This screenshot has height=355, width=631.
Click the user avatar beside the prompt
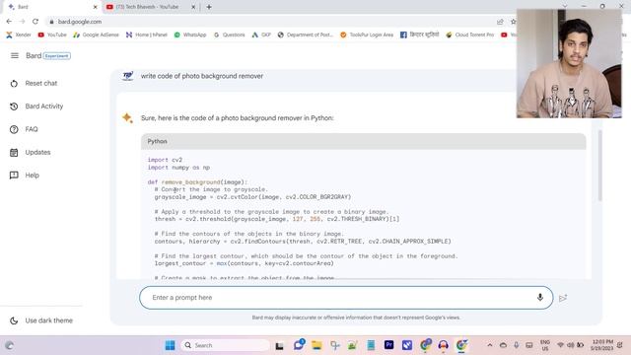tap(128, 76)
